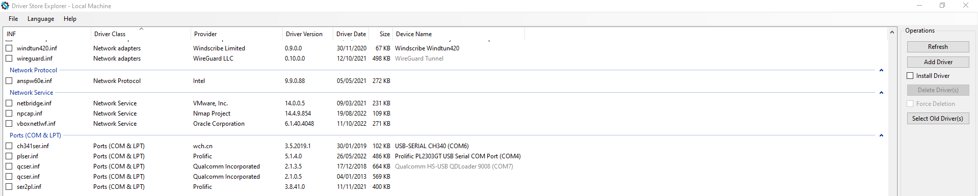Enable the Install Driver checkbox
The width and height of the screenshot is (978, 196).
tap(910, 75)
